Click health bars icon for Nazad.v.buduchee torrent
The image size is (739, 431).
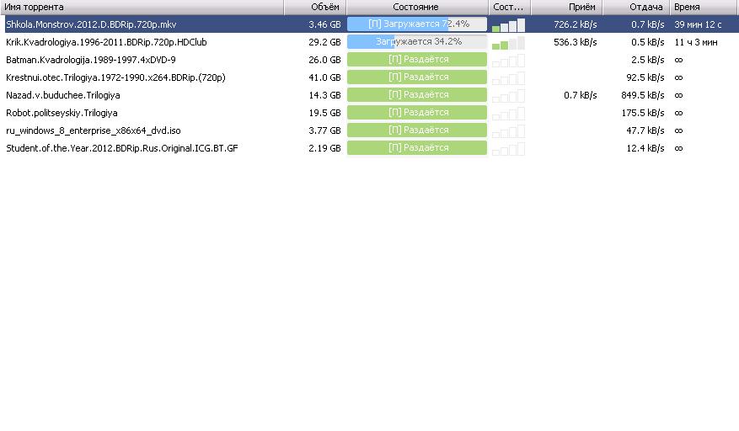pyautogui.click(x=508, y=96)
